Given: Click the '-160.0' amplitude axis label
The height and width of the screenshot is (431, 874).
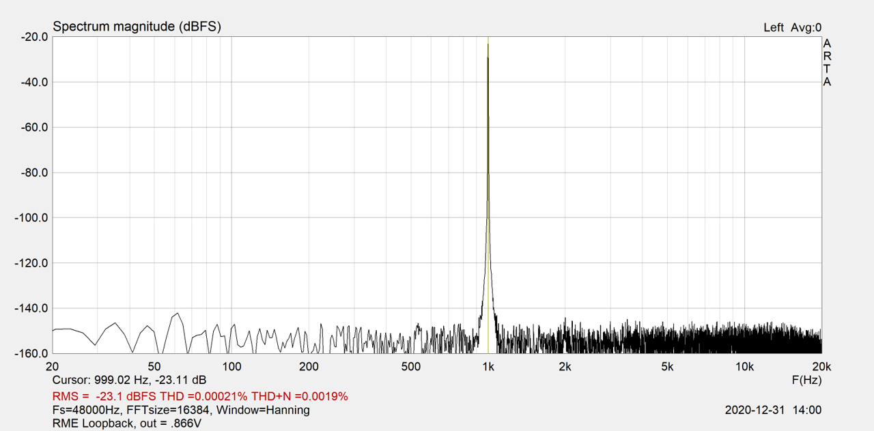Looking at the screenshot, I should pos(31,353).
